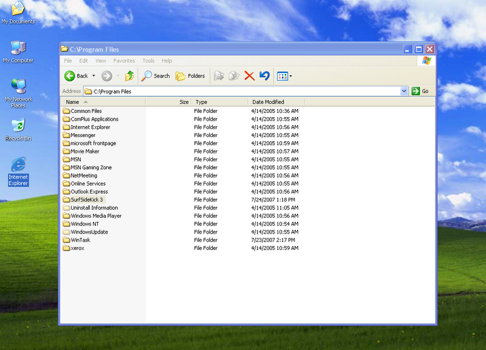Screen dimensions: 486x350
Task: Select the xerox folder
Action: click(x=74, y=248)
